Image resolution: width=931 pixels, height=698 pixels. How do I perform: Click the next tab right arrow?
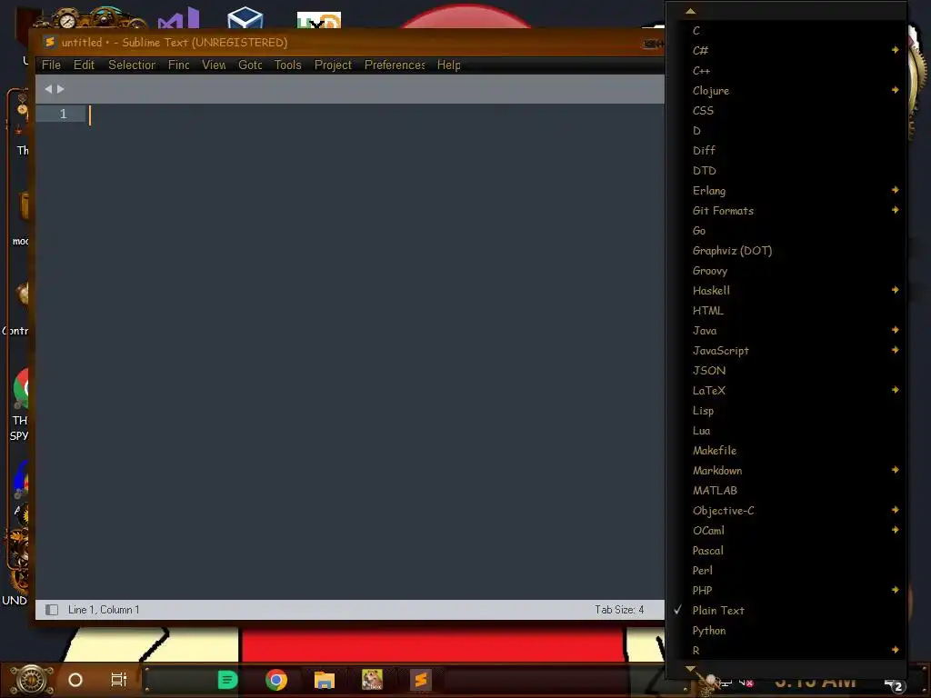pyautogui.click(x=61, y=89)
